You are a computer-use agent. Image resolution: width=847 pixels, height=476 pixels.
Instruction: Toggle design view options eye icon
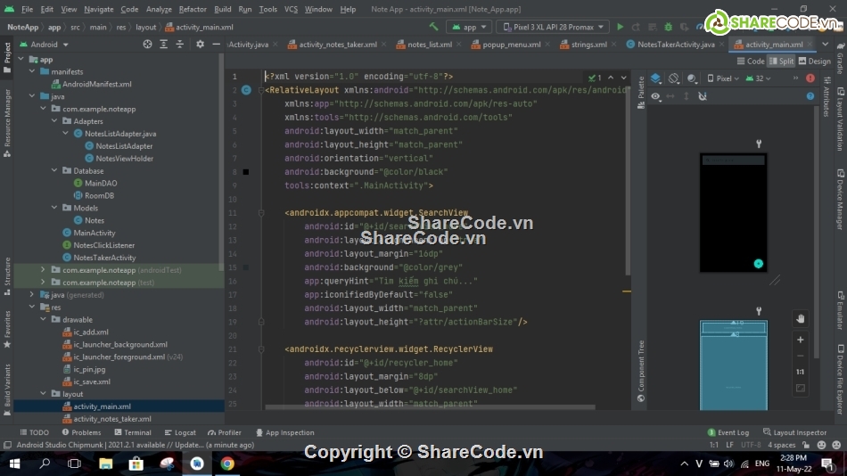coord(656,96)
